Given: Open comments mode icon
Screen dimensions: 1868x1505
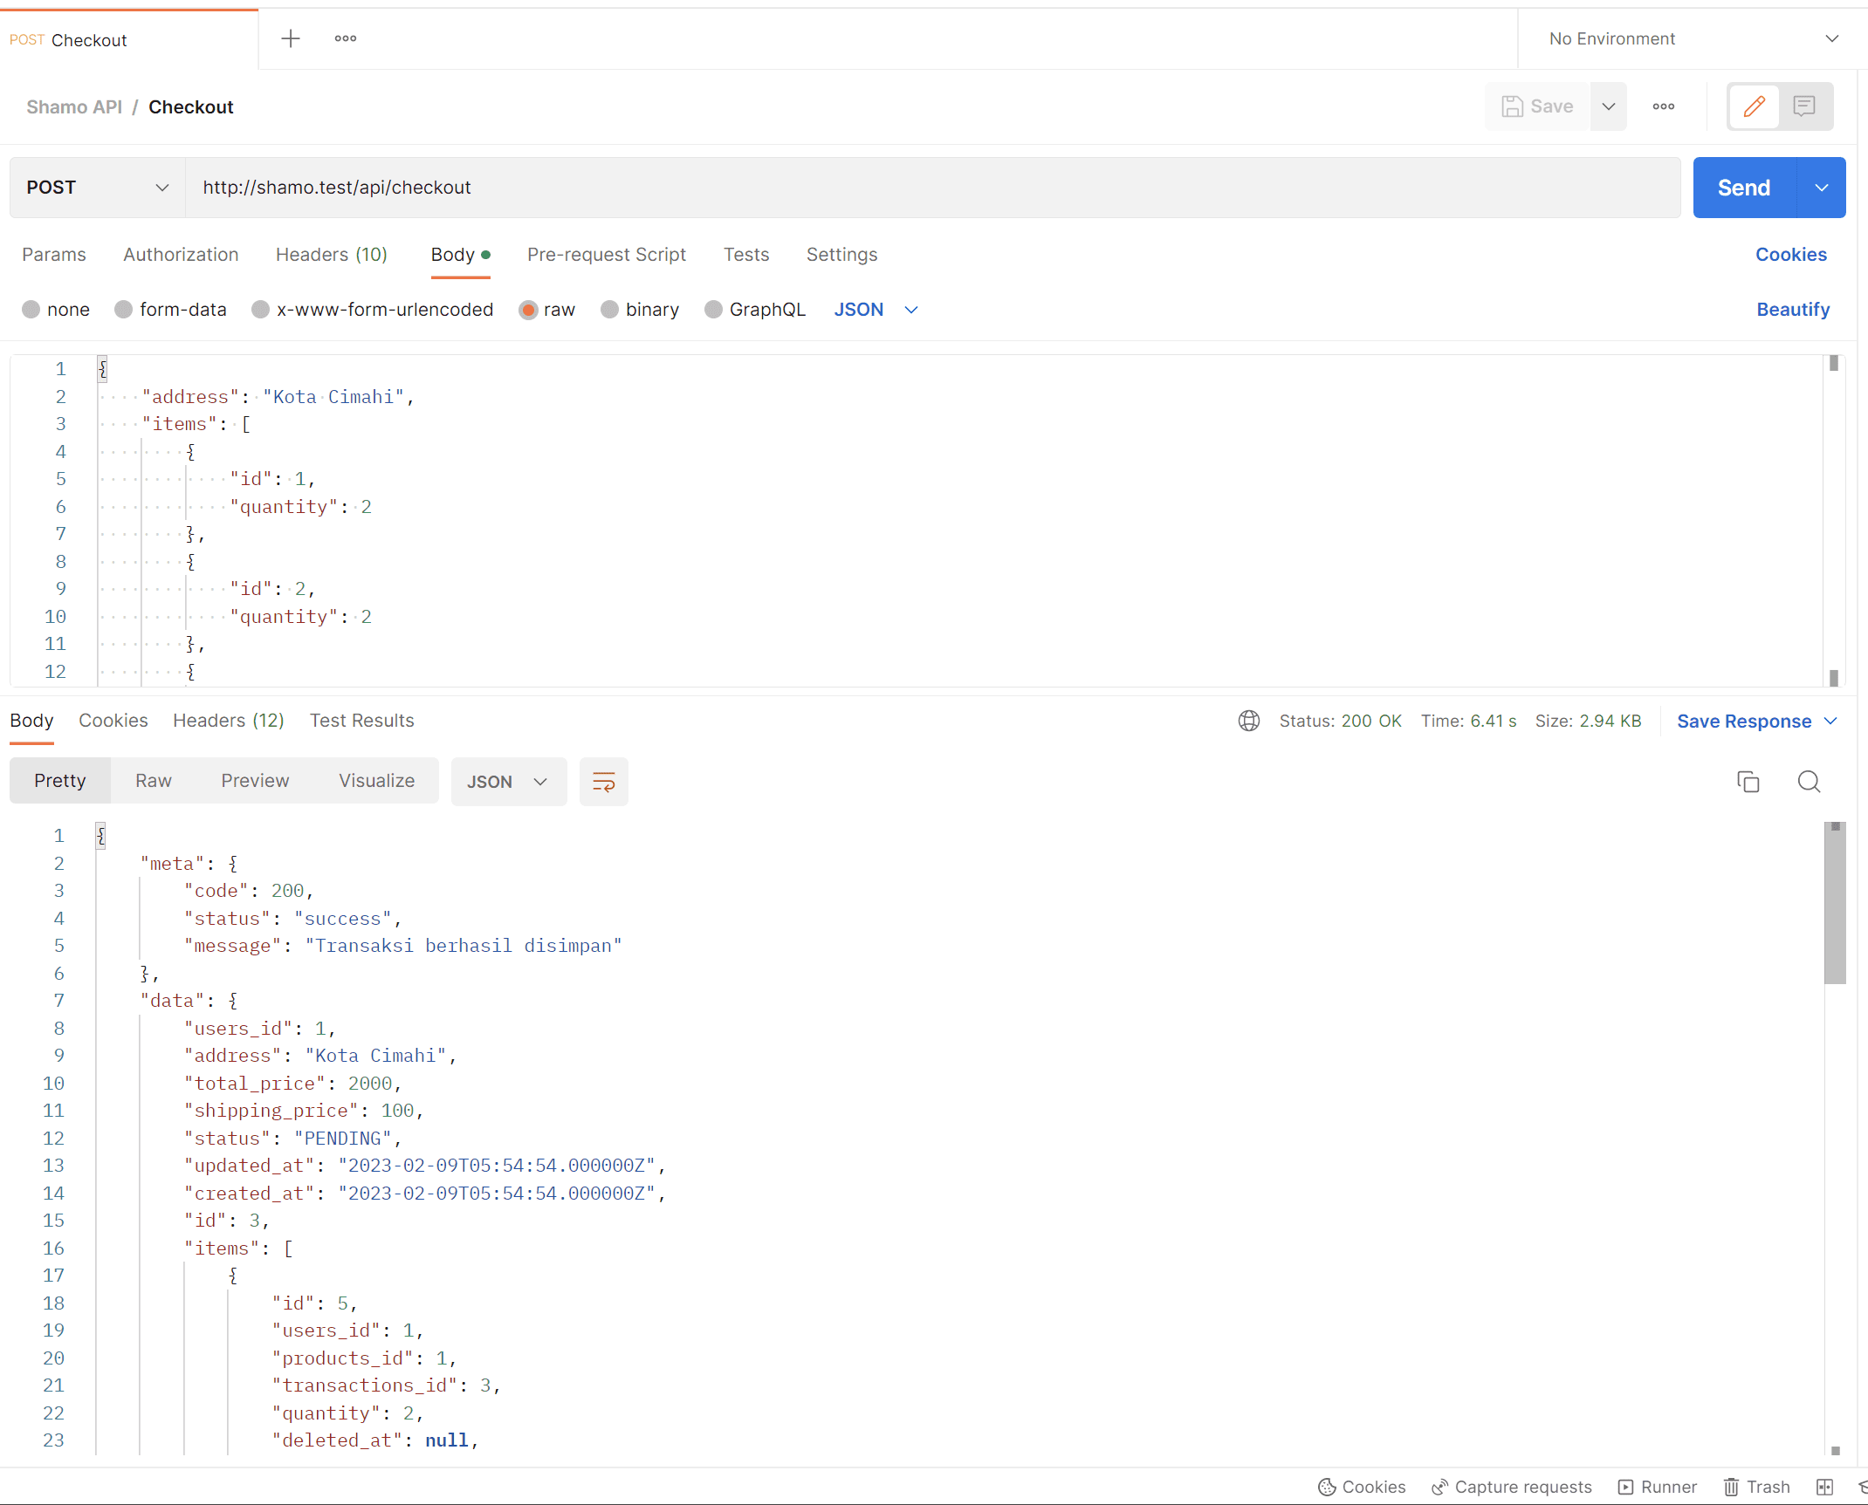Looking at the screenshot, I should pos(1804,106).
